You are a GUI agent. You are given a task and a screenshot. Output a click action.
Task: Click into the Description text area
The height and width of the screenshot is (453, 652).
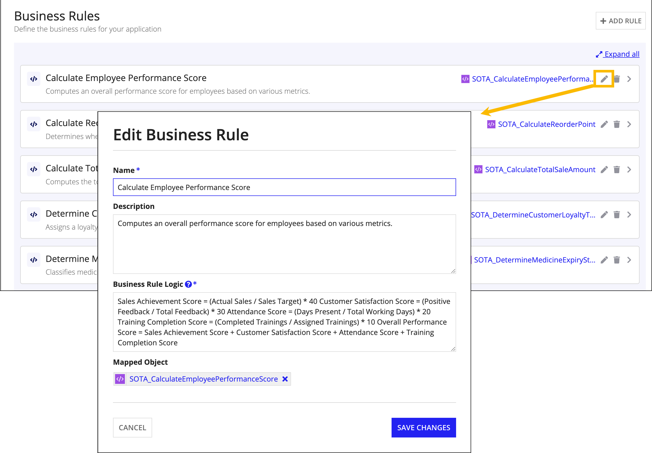tap(284, 244)
